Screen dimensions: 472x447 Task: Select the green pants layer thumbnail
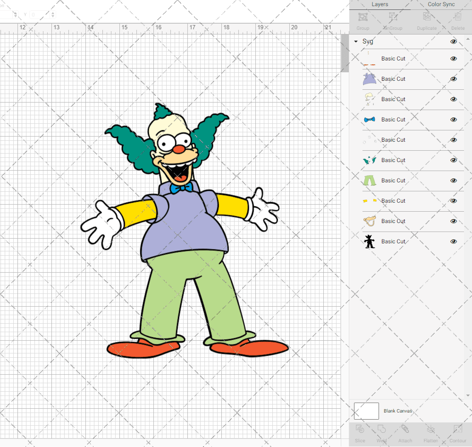click(370, 181)
